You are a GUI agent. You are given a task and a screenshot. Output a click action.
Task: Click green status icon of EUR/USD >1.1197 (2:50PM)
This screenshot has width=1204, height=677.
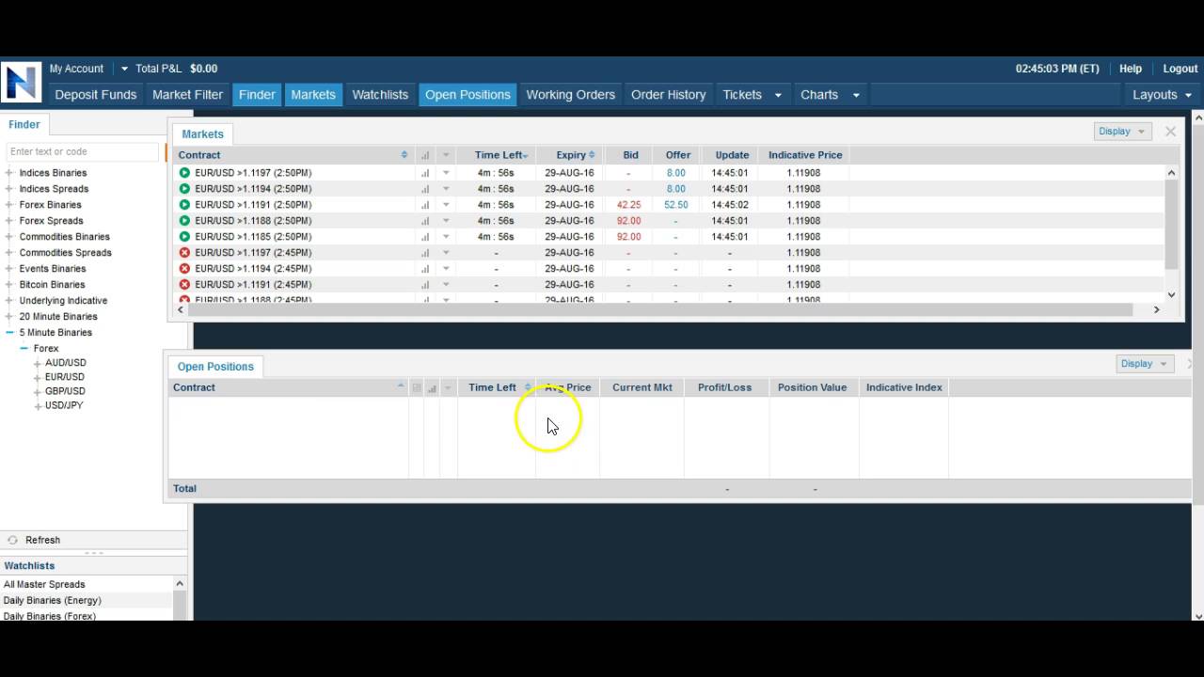[x=184, y=173]
